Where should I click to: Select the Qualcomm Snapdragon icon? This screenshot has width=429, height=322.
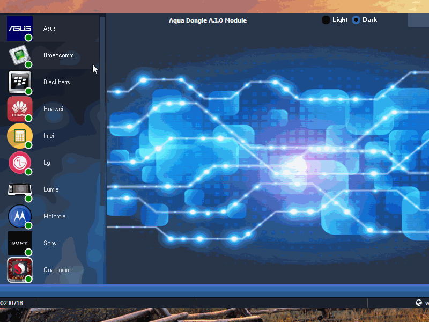pos(20,270)
